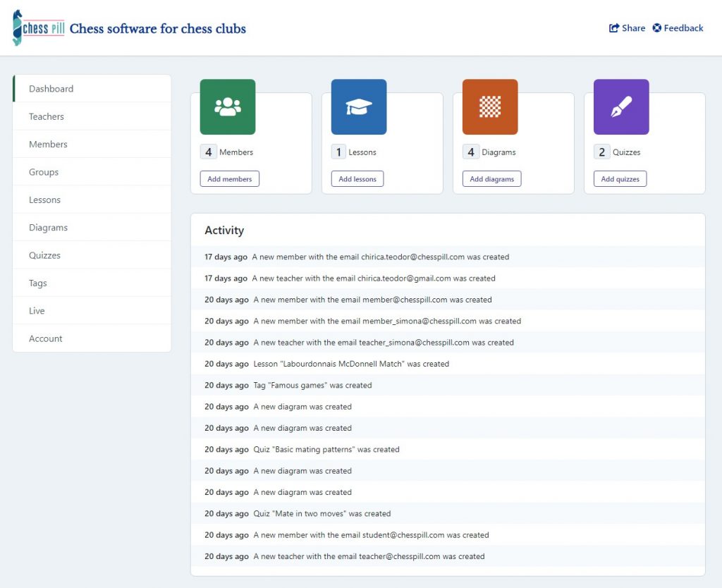This screenshot has width=722, height=588.
Task: Select Dashboard in the sidebar
Action: 51,89
